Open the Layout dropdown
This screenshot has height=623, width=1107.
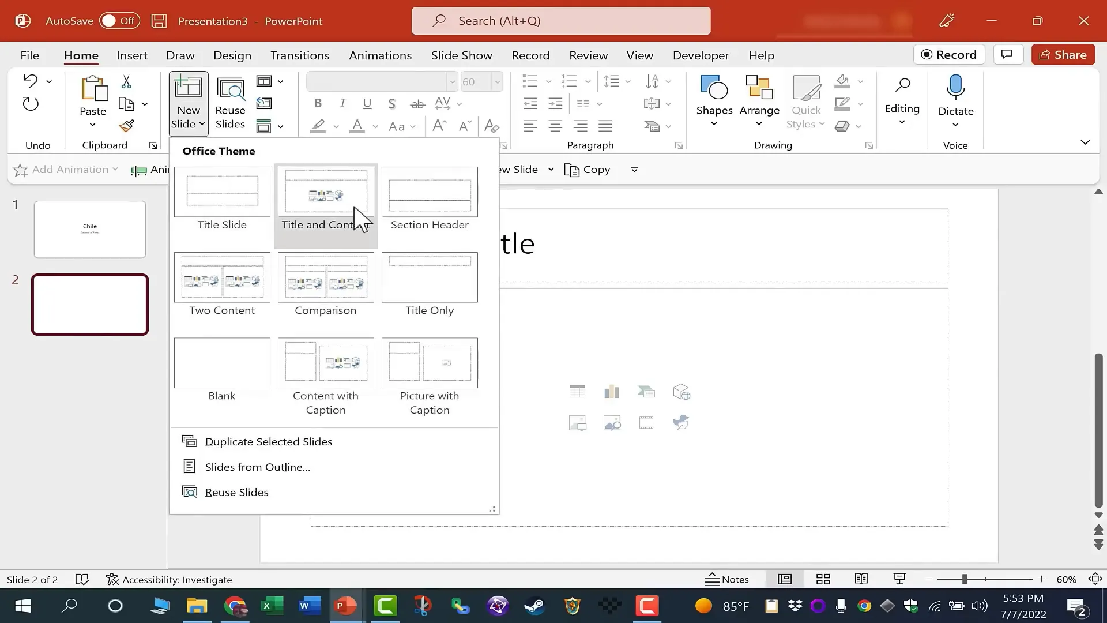point(269,81)
